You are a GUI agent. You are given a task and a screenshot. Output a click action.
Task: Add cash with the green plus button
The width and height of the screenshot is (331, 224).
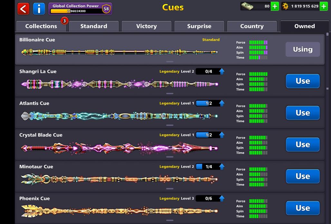click(275, 6)
